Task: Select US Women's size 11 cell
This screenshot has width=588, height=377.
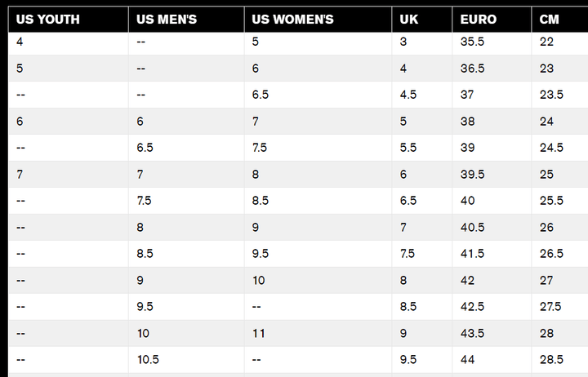Action: [x=258, y=333]
